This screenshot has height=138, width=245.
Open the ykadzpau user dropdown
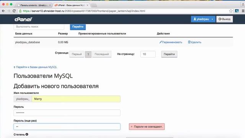click(203, 19)
